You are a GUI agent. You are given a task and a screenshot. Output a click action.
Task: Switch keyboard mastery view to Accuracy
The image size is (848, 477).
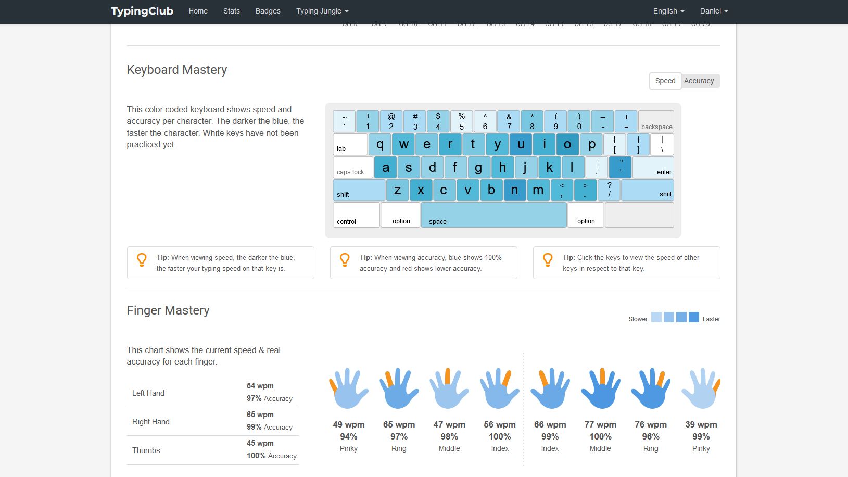[x=699, y=81]
